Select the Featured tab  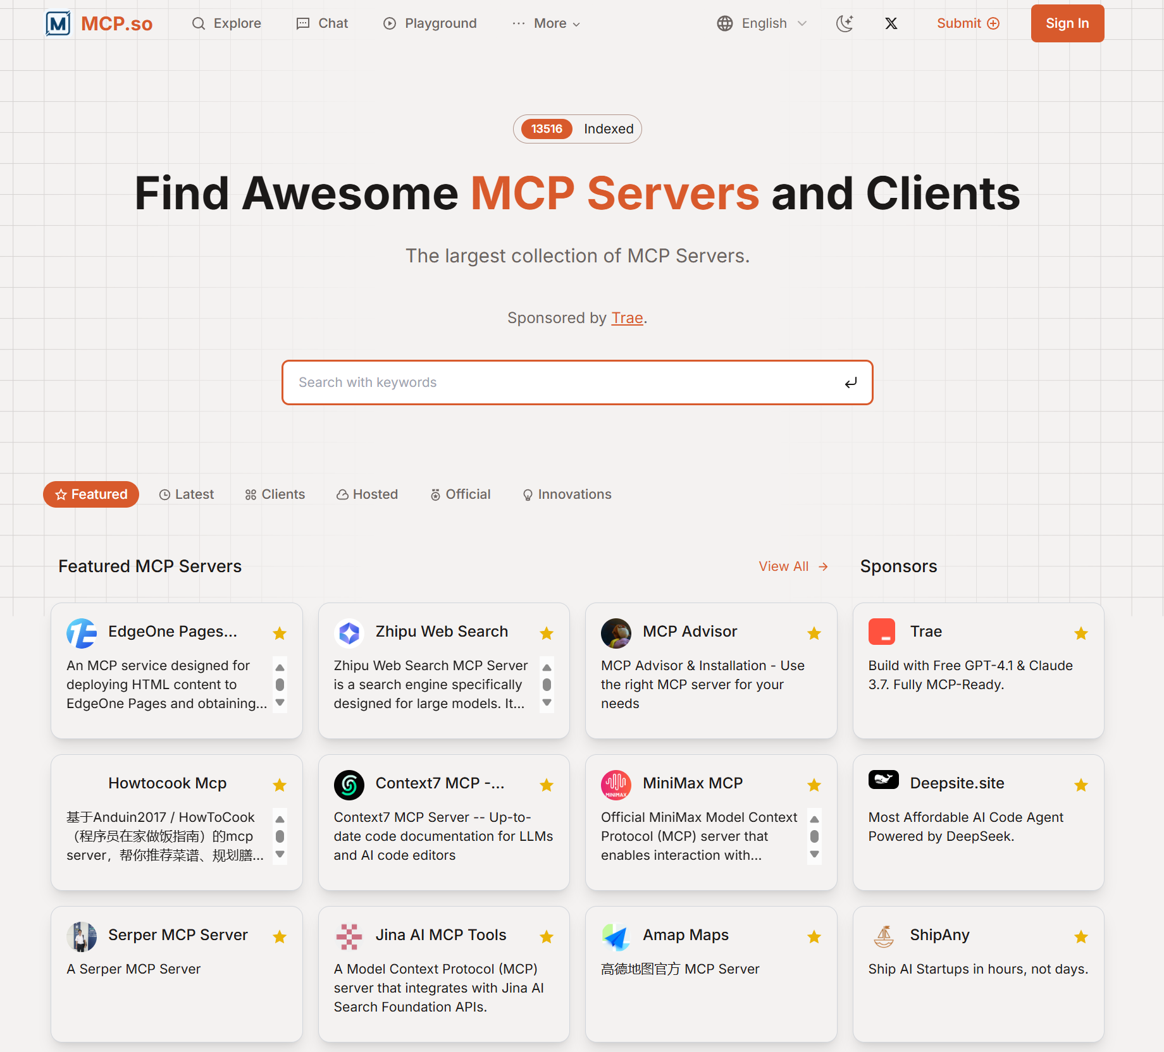[91, 494]
